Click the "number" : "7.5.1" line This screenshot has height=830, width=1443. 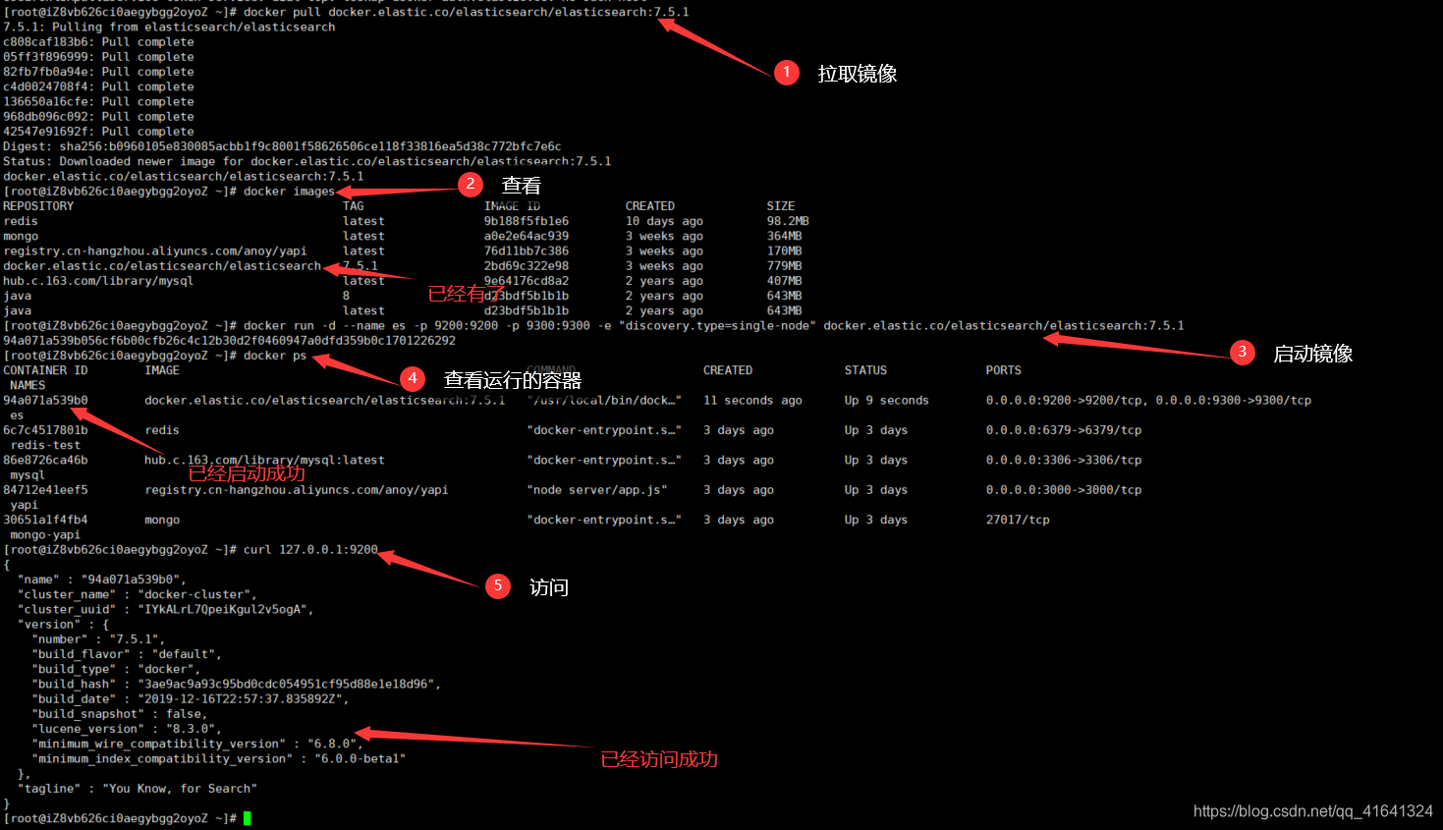click(x=98, y=639)
